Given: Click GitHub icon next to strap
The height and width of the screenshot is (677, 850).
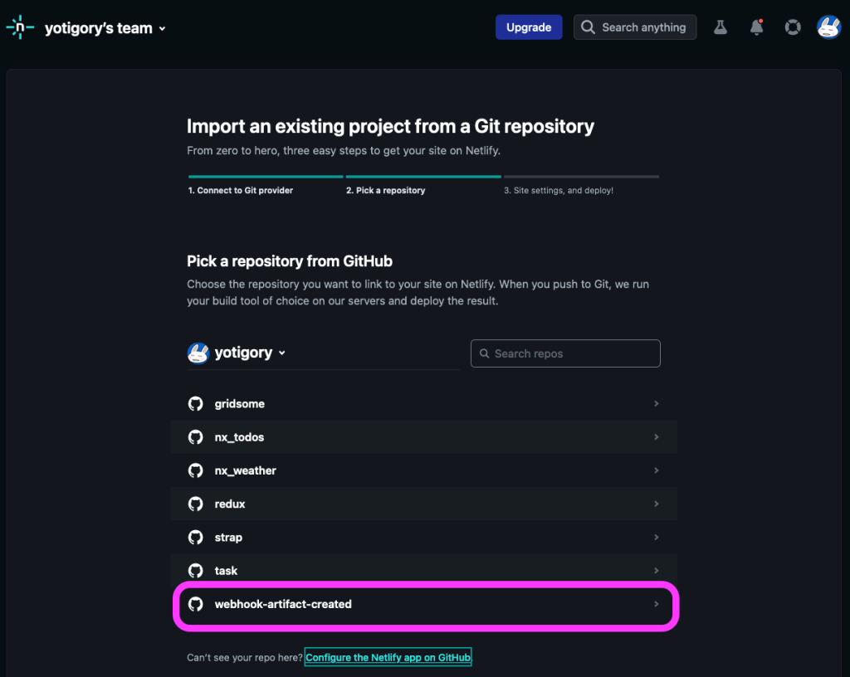Looking at the screenshot, I should [195, 538].
